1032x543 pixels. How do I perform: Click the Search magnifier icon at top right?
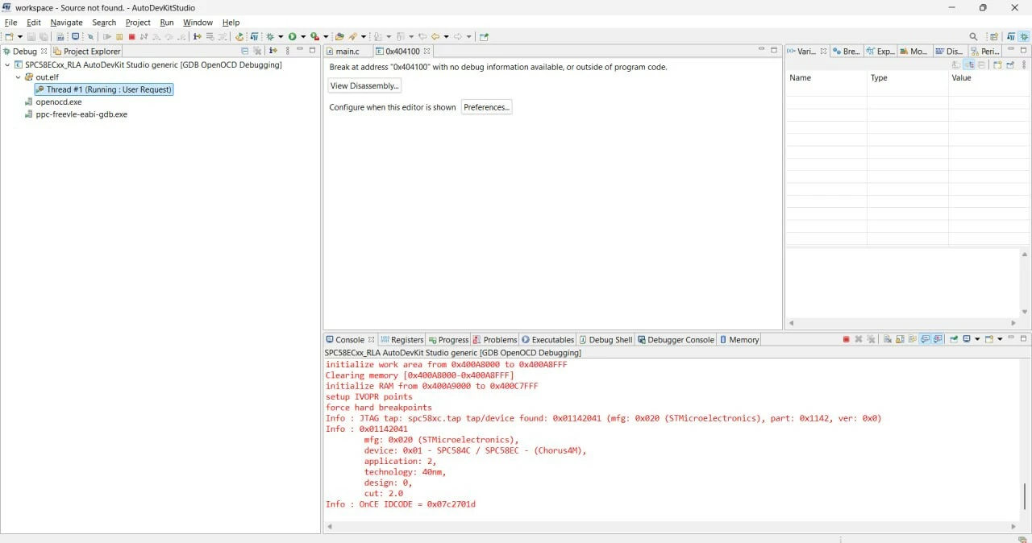(x=973, y=36)
